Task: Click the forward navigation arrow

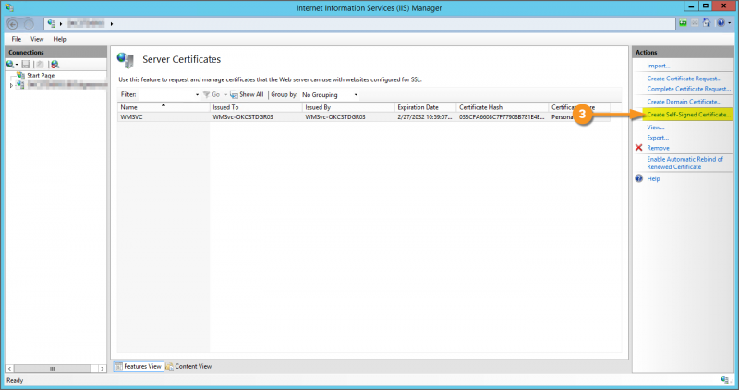Action: point(29,24)
